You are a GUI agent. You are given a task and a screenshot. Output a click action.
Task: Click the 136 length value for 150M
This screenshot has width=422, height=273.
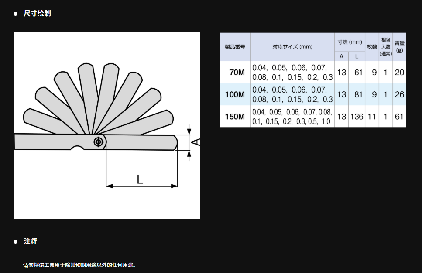[357, 117]
